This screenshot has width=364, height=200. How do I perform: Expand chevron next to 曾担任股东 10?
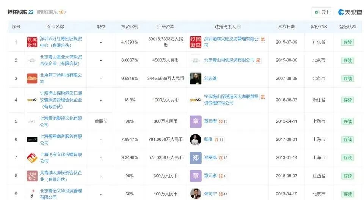click(65, 12)
